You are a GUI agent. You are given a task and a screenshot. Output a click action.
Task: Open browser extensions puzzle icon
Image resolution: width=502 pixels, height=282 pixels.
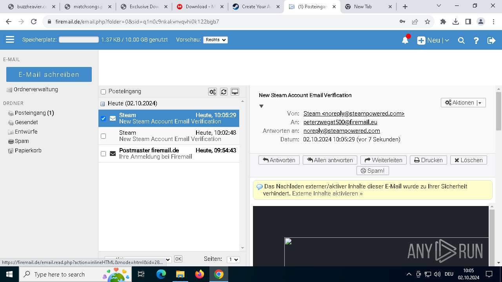[x=443, y=22]
